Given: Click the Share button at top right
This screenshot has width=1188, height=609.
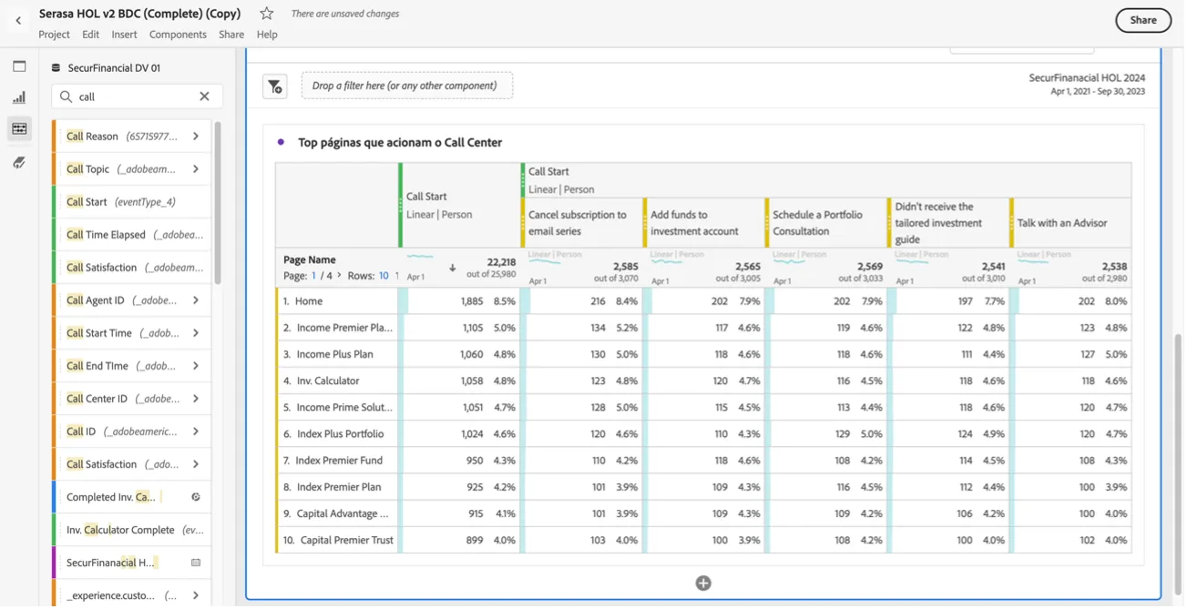Looking at the screenshot, I should [1145, 20].
